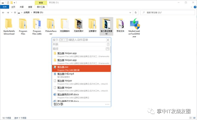Image resolution: width=197 pixels, height=120 pixels.
Task: Click the 管理 contextual tab
Action: coord(41,3)
